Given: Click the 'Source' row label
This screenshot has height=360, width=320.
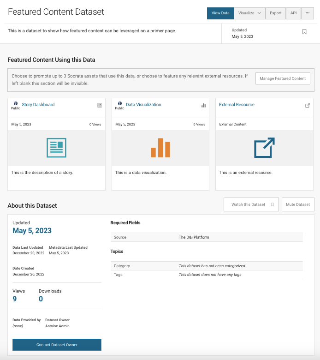Looking at the screenshot, I should [120, 237].
